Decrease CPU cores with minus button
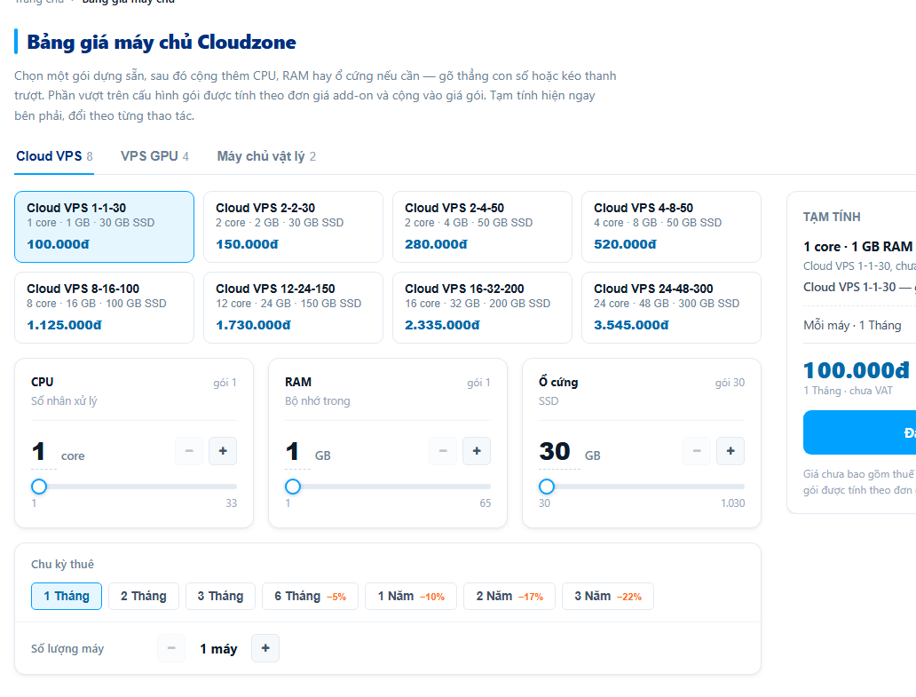The height and width of the screenshot is (697, 916). 189,451
